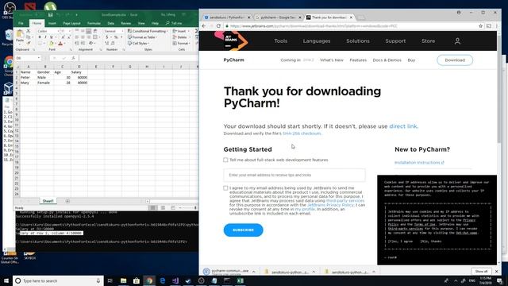The image size is (508, 286).
Task: Click Show all downloads button in Chrome
Action: click(x=481, y=271)
